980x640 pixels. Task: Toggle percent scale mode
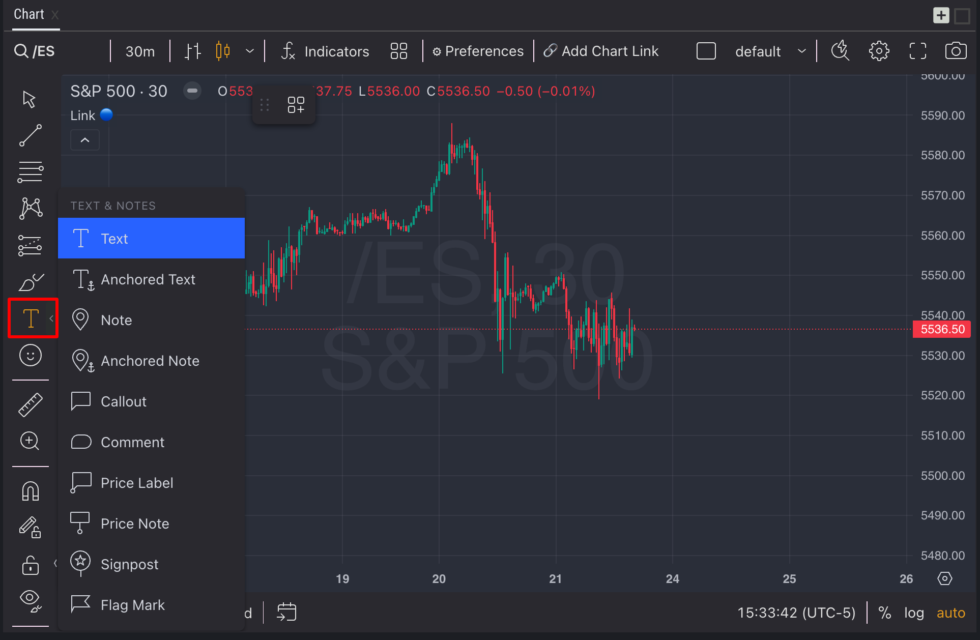[x=885, y=613]
